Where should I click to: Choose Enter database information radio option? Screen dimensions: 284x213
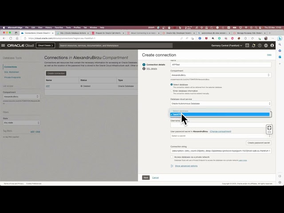[x=171, y=91]
